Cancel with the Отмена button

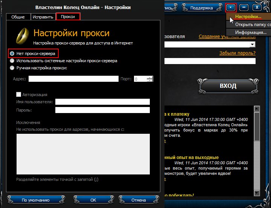tap(139, 200)
